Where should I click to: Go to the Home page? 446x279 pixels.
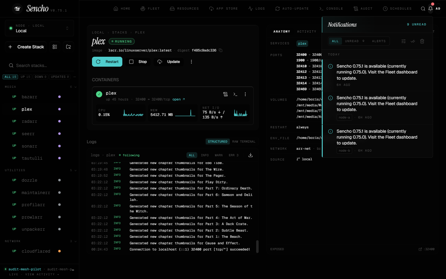tap(122, 9)
